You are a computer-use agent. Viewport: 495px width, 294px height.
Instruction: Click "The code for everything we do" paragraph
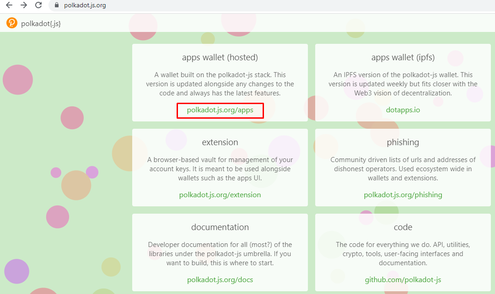point(403,254)
